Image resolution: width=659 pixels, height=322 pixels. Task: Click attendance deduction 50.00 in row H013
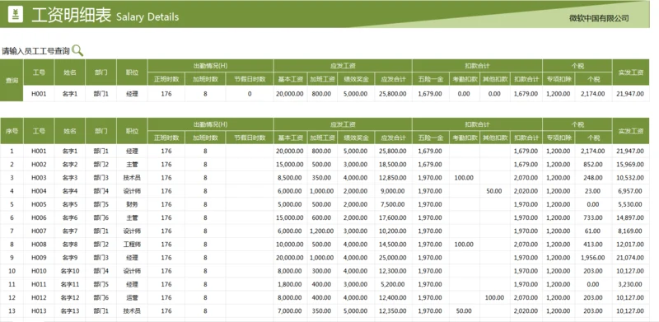coord(464,311)
